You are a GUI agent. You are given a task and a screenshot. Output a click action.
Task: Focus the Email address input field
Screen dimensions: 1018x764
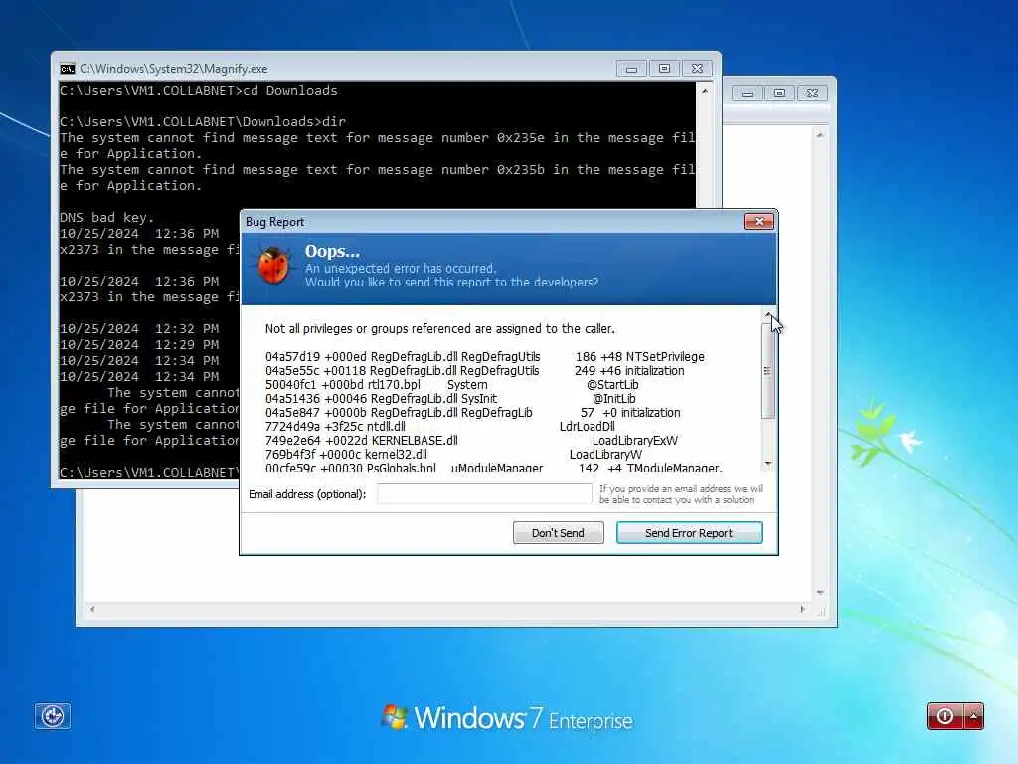click(x=484, y=493)
